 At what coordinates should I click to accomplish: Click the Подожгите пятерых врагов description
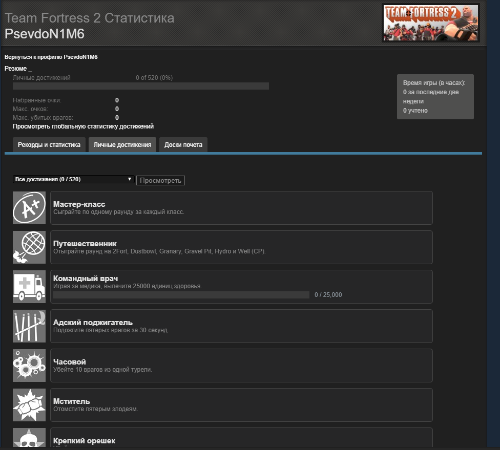[x=111, y=330]
